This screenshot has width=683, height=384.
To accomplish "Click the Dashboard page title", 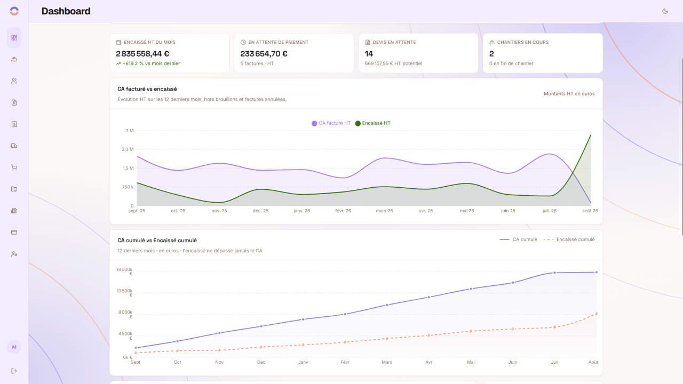I will (x=66, y=11).
